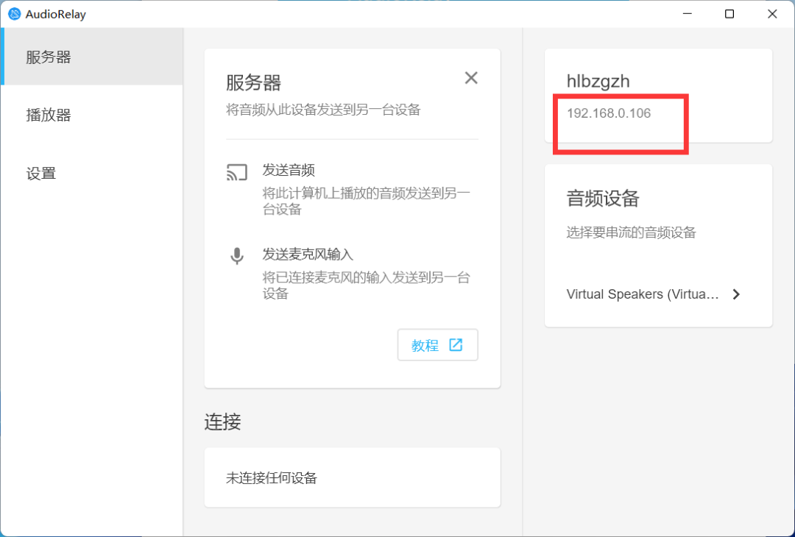795x537 pixels.
Task: Minimize the AudioRelay window
Action: pos(687,14)
